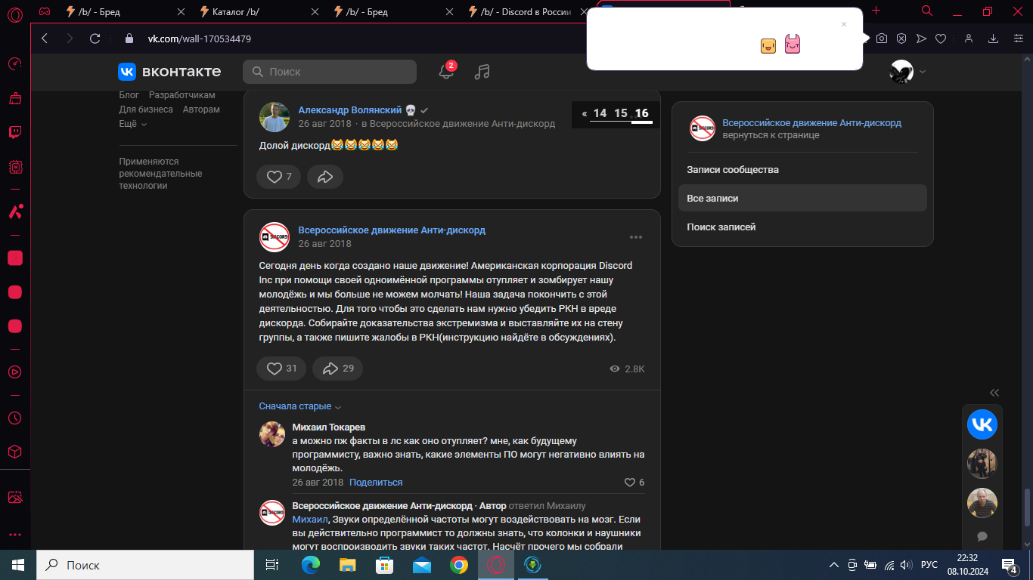1033x580 pixels.
Task: Open VK music note icon
Action: pyautogui.click(x=482, y=72)
